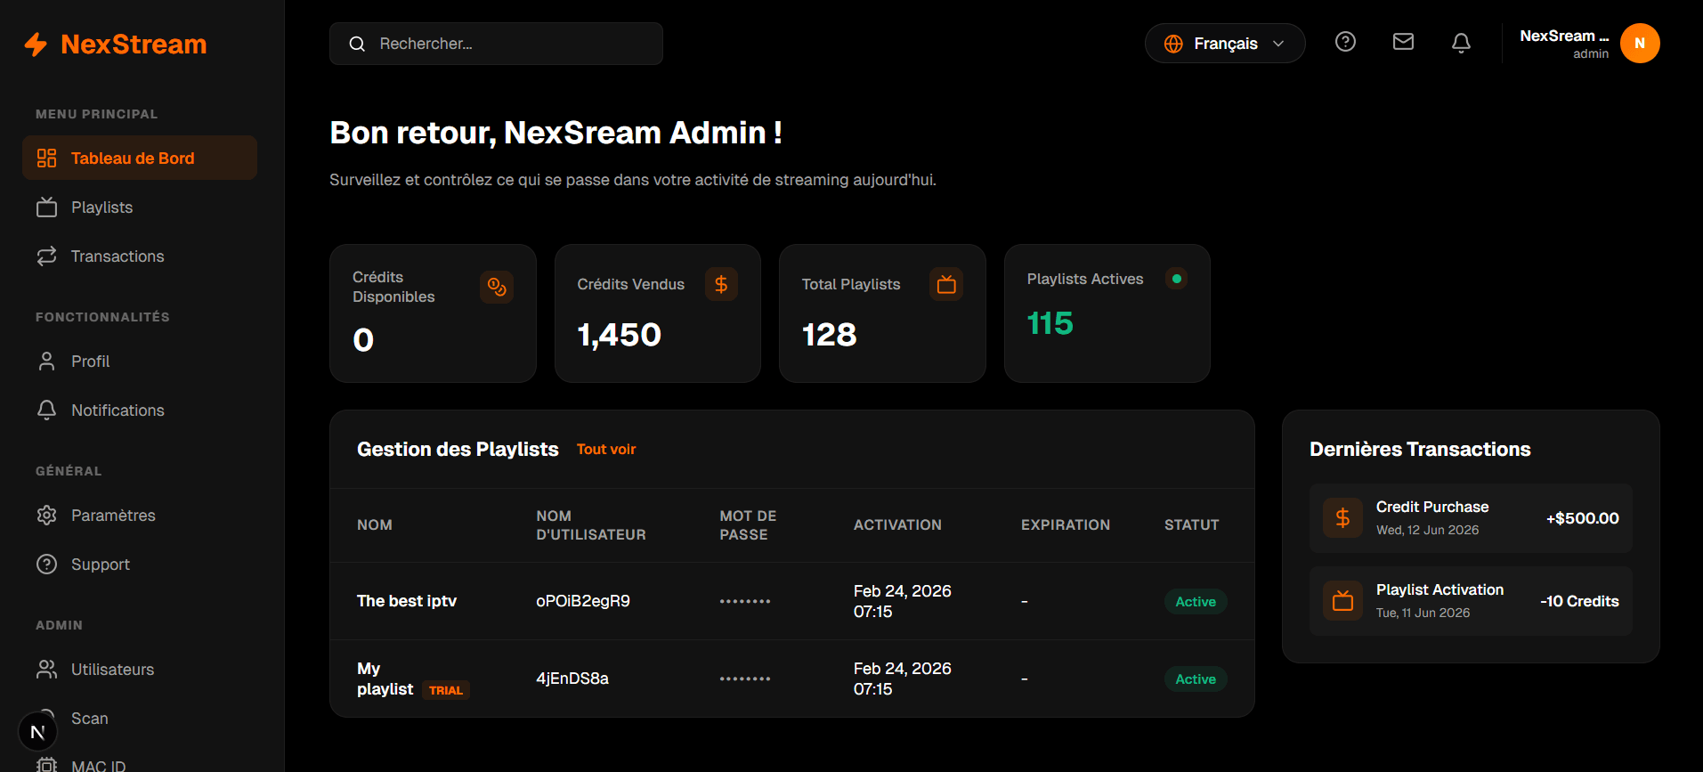Click the Crédits Vendus dollar icon
Viewport: 1703px width, 772px height.
(x=721, y=284)
